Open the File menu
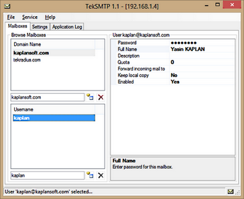The width and height of the screenshot is (244, 199). coord(11,17)
